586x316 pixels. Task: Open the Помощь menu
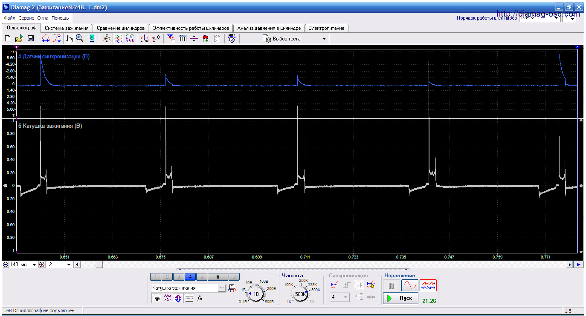click(60, 18)
